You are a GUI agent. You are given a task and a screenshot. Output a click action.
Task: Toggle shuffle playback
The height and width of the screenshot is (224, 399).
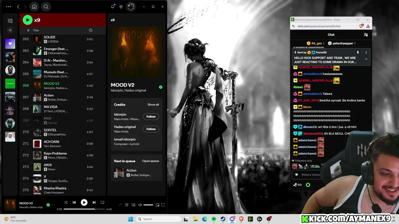66,203
